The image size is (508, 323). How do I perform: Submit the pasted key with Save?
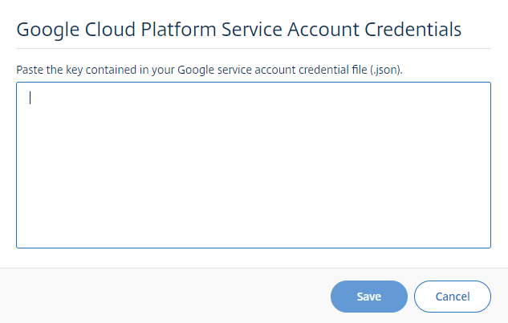coord(368,296)
